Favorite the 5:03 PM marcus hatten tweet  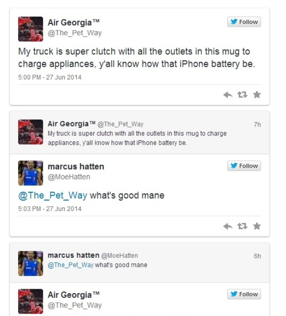(x=257, y=226)
